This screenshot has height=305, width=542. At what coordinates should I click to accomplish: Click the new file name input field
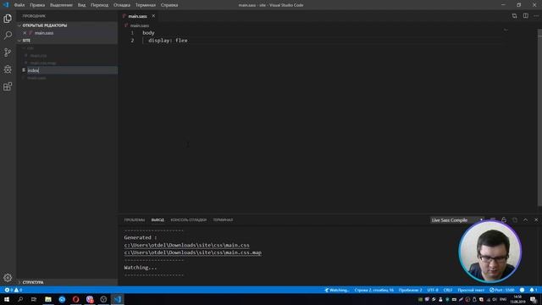(72, 70)
